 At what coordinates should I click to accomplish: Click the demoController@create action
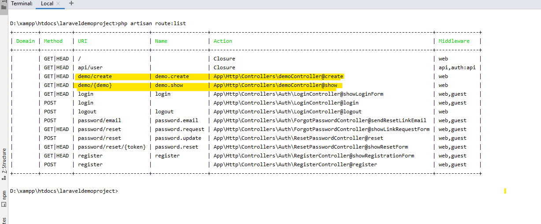pos(278,76)
